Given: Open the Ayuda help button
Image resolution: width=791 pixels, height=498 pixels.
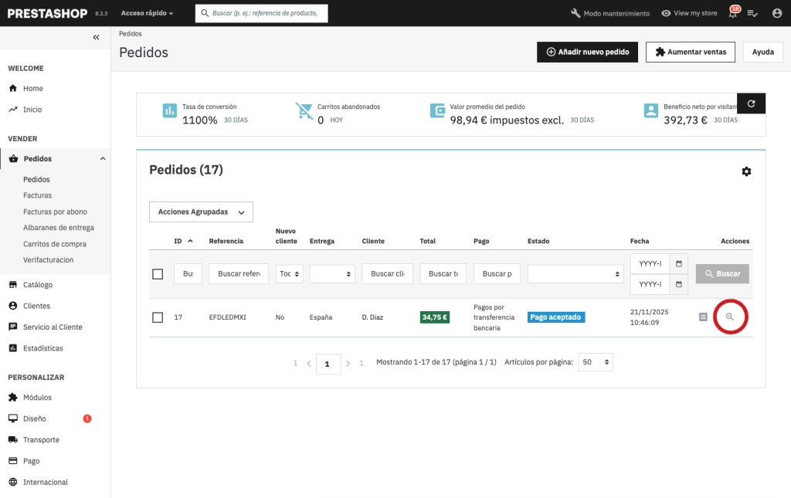Looking at the screenshot, I should click(x=762, y=52).
